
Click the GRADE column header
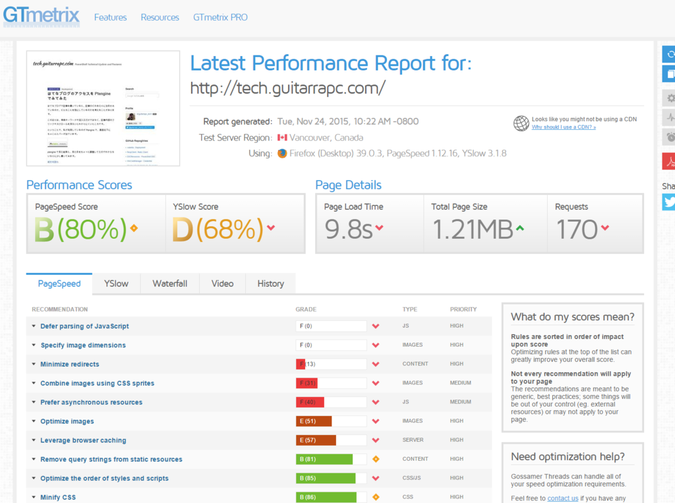tap(306, 309)
